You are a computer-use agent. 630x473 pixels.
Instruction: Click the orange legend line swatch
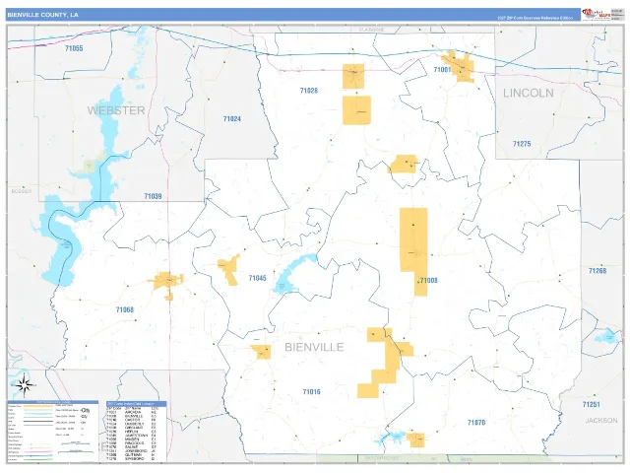point(38,406)
